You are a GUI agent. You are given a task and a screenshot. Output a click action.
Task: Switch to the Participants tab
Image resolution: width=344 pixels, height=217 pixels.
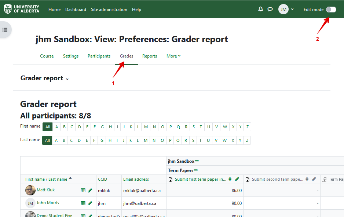click(x=99, y=56)
